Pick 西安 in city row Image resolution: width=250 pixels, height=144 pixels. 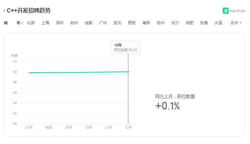pos(132,23)
